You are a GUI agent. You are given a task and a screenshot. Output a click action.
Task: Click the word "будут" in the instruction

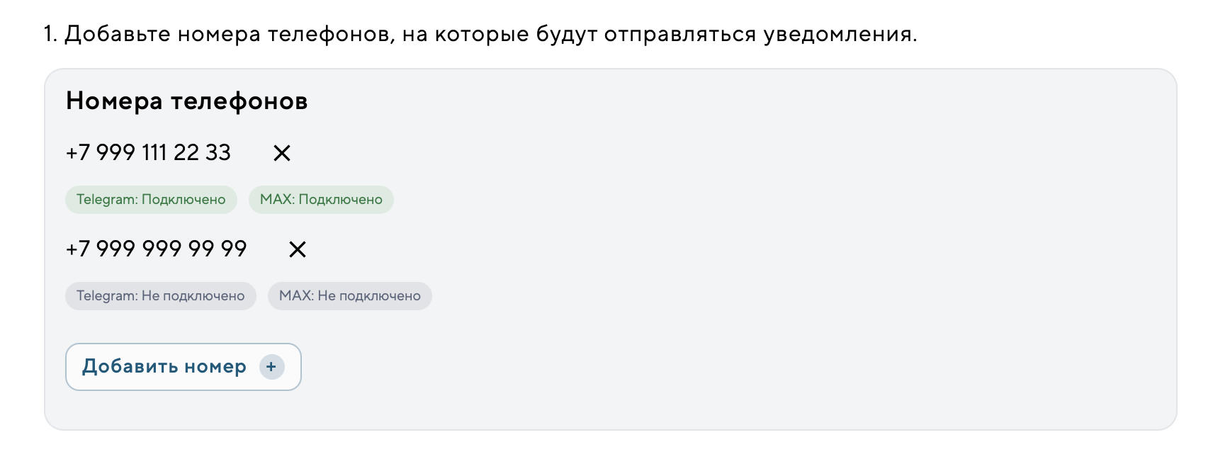pos(566,34)
